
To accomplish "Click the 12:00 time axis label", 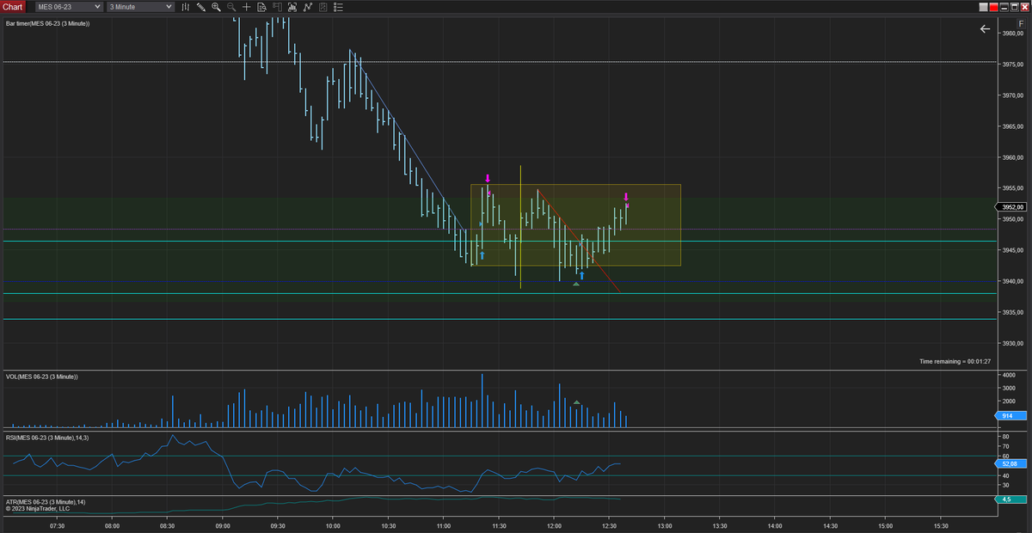I will pos(554,526).
